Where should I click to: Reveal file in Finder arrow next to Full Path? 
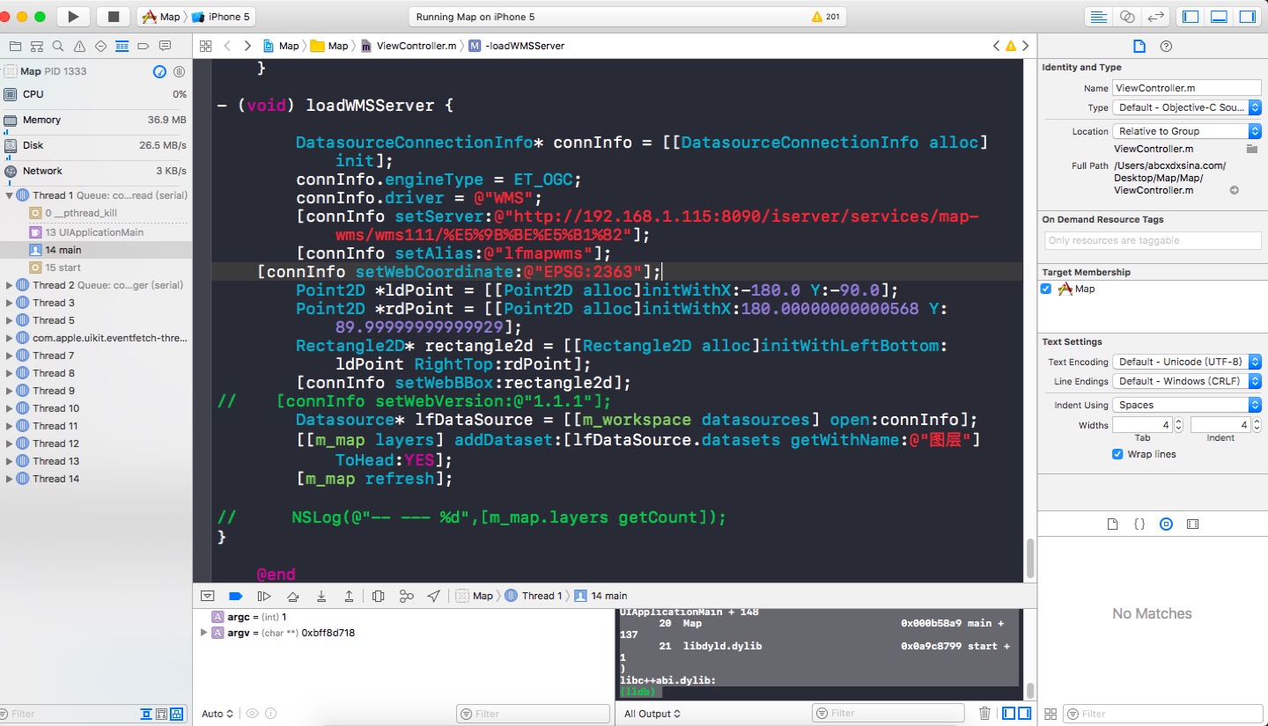tap(1235, 190)
